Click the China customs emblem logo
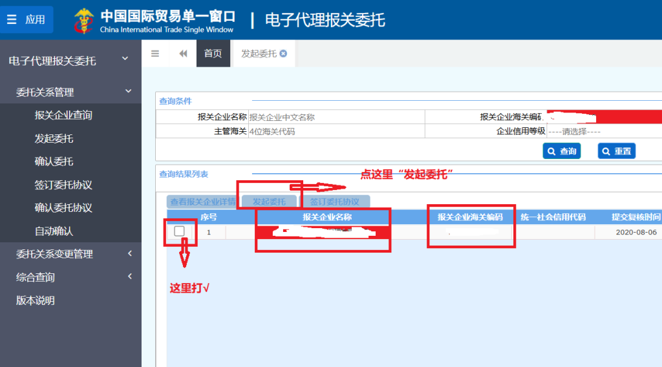The height and width of the screenshot is (367, 662). click(83, 20)
